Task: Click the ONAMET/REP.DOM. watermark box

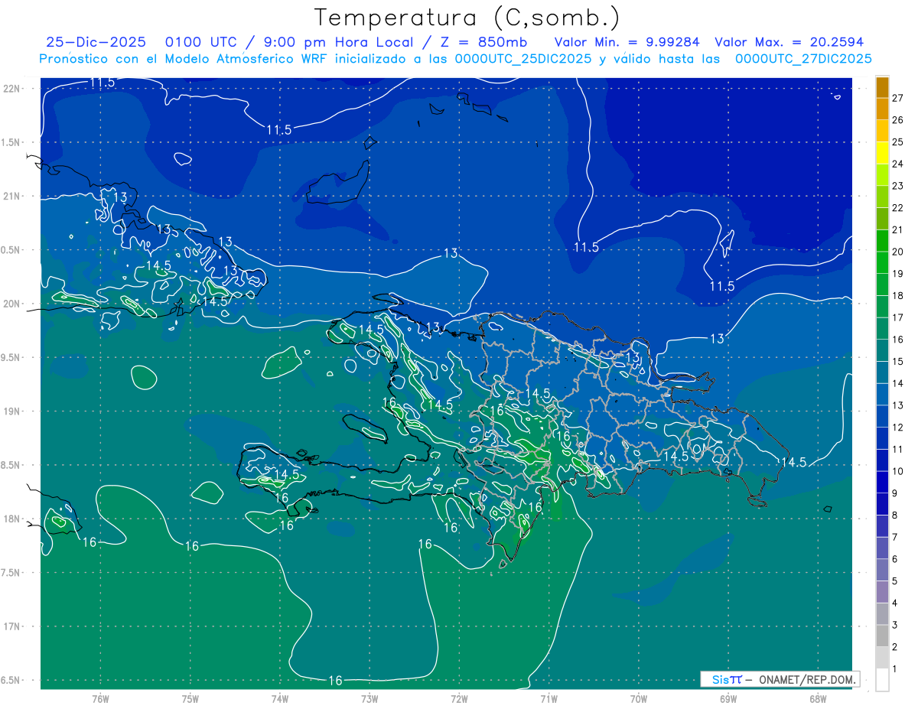Action: click(780, 679)
